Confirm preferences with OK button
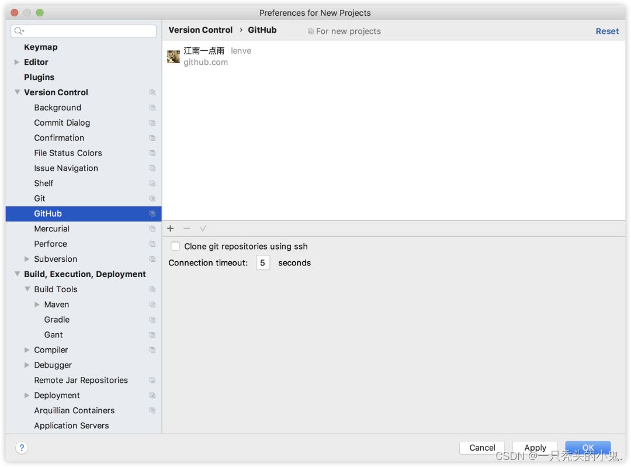Screen dimensions: 631x467 [x=588, y=448]
